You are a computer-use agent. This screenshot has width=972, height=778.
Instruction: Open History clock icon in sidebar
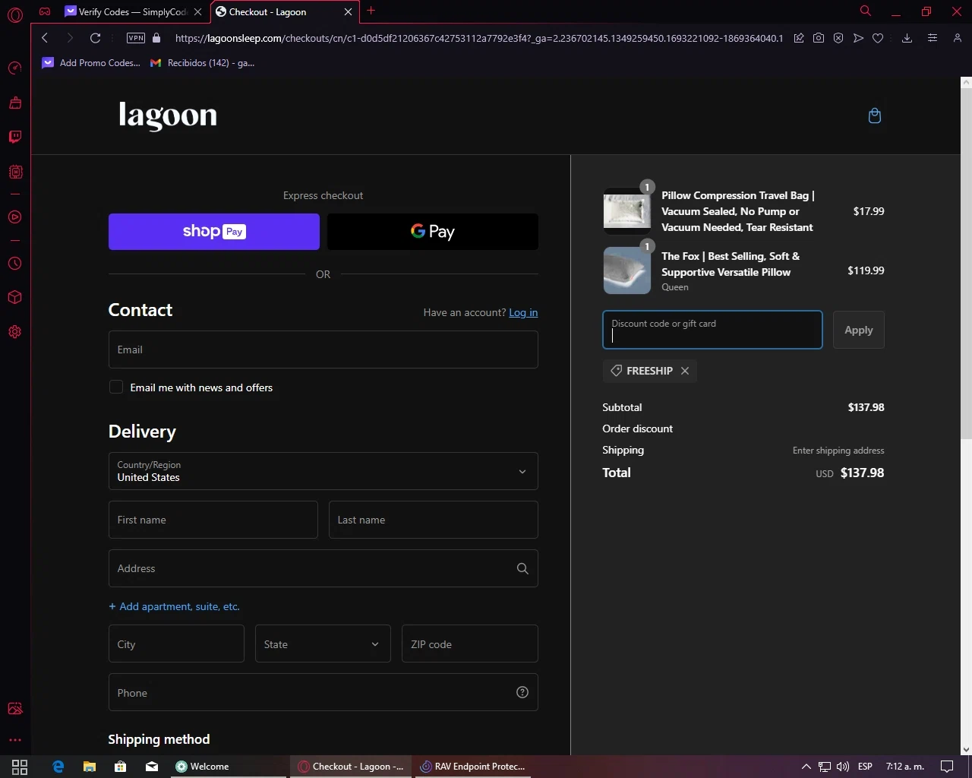(x=14, y=264)
